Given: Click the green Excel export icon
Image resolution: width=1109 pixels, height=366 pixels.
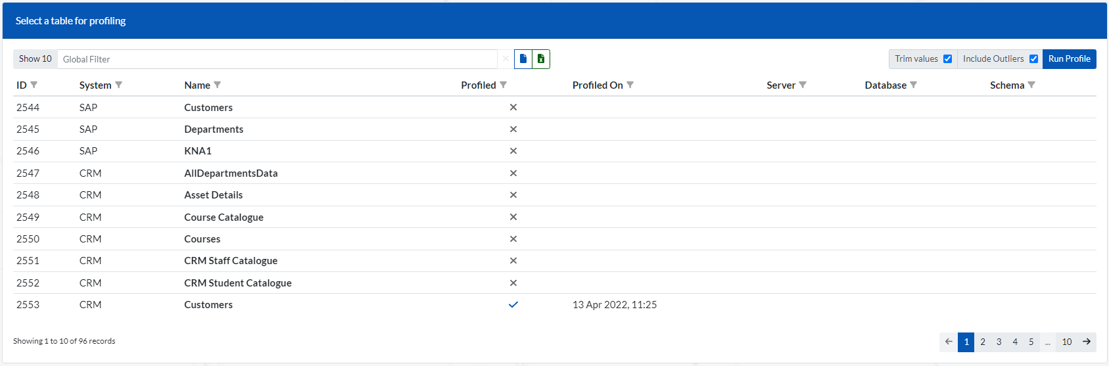Looking at the screenshot, I should pos(541,59).
